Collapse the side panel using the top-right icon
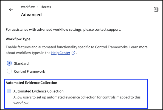163x110 pixels. pos(156,9)
